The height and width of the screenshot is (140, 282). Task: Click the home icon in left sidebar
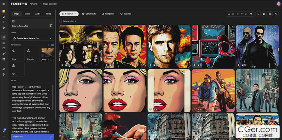pos(4,17)
